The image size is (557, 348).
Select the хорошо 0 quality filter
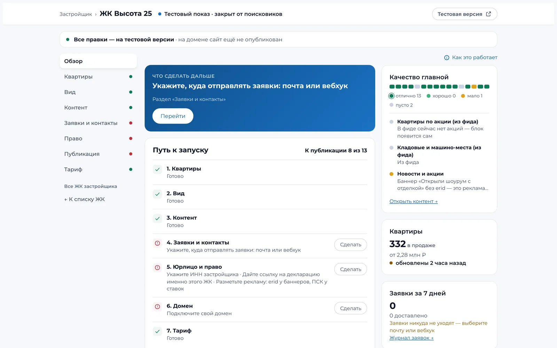pyautogui.click(x=441, y=96)
